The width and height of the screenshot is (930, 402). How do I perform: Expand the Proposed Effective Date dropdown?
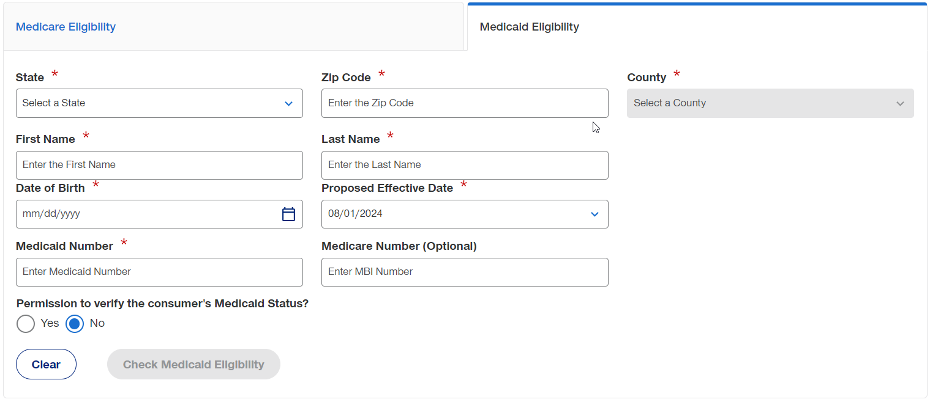465,214
